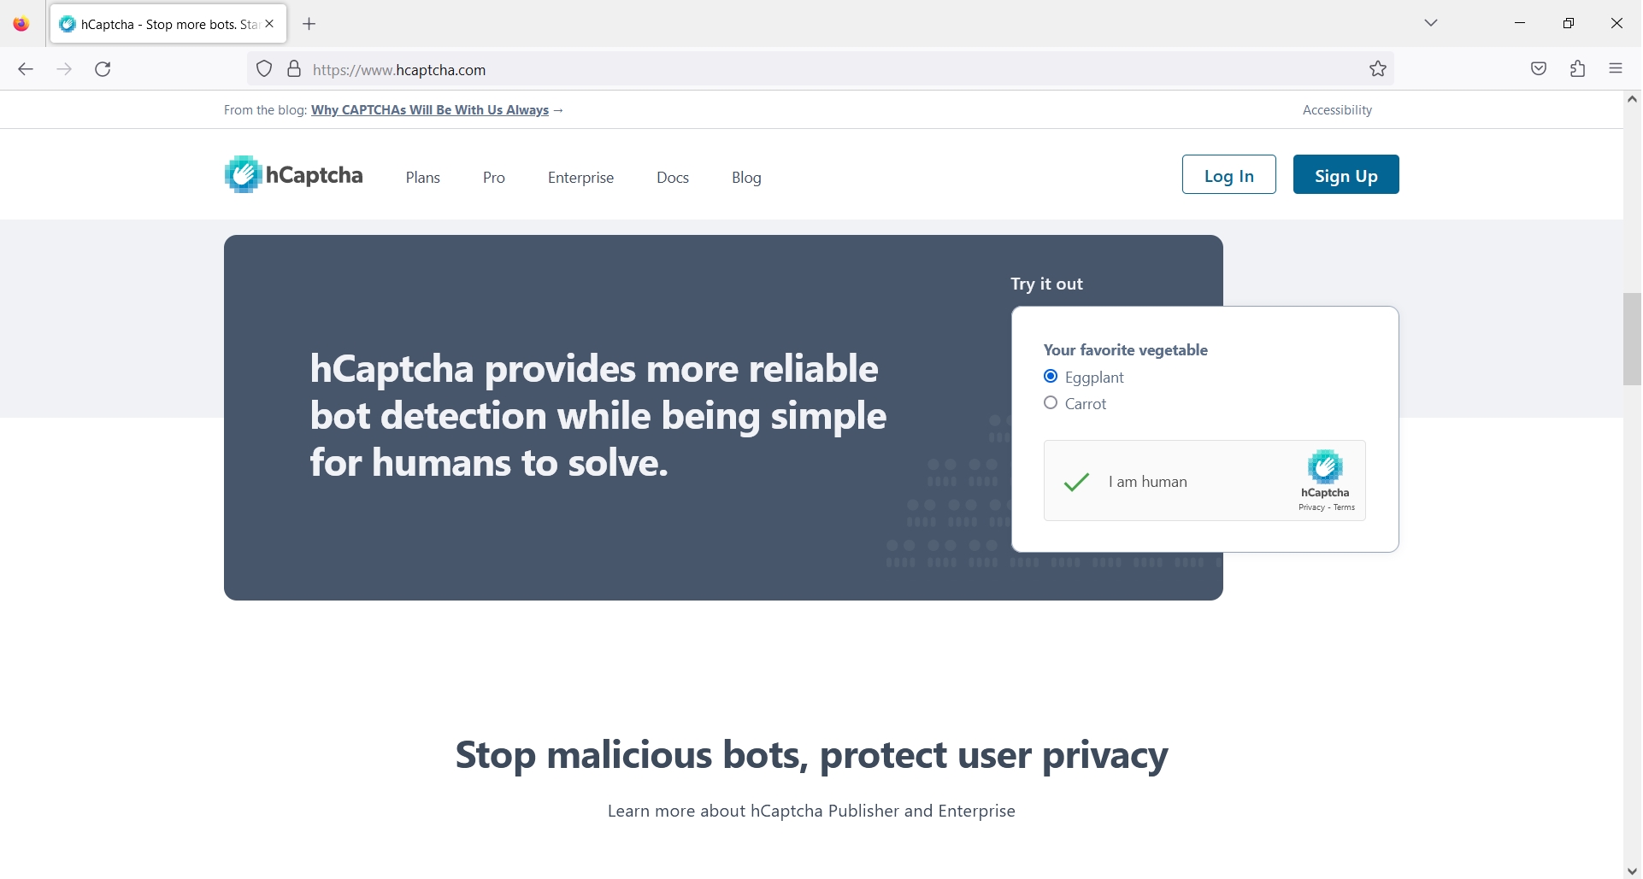
Task: Reload the current page
Action: [103, 69]
